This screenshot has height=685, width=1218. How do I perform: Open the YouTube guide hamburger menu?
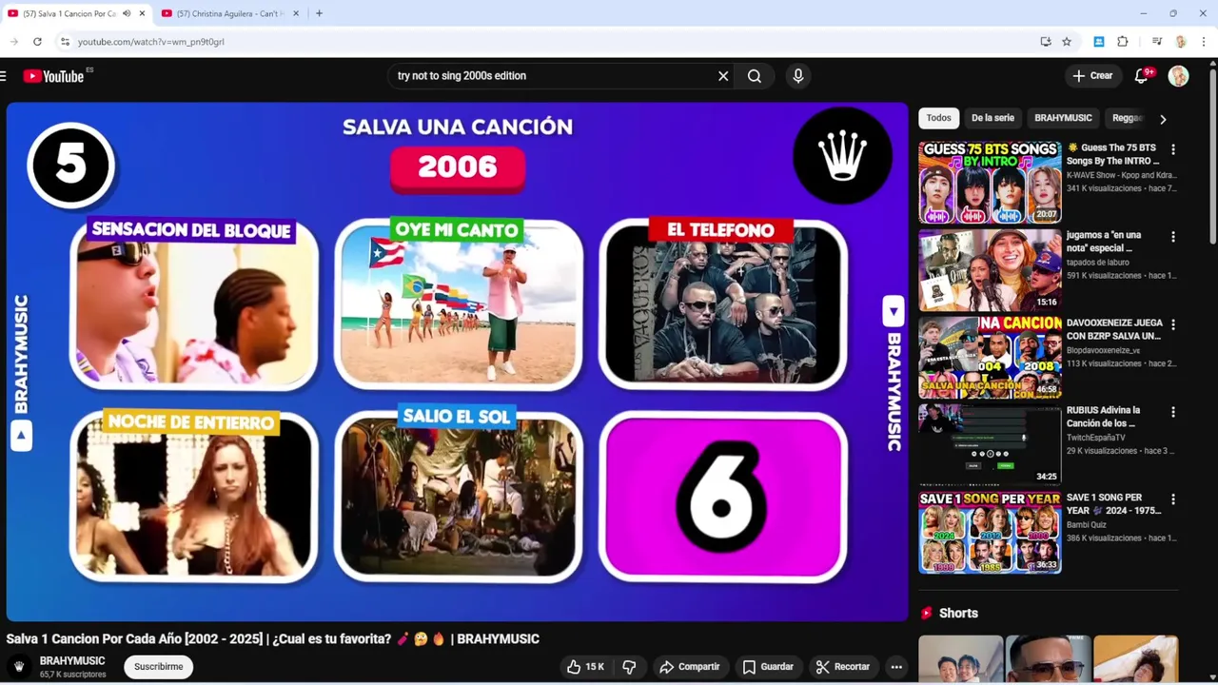click(x=4, y=76)
